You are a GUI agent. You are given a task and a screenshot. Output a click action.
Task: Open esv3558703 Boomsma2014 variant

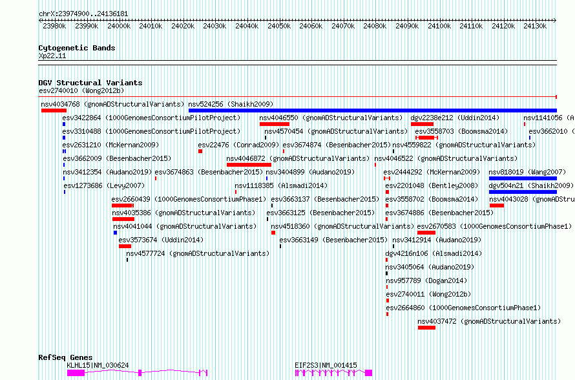462,131
